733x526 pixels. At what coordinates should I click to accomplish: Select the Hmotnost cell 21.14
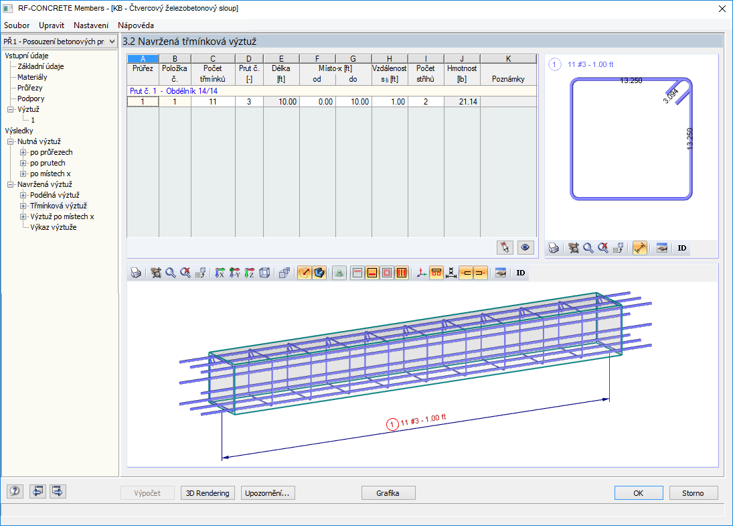click(462, 102)
